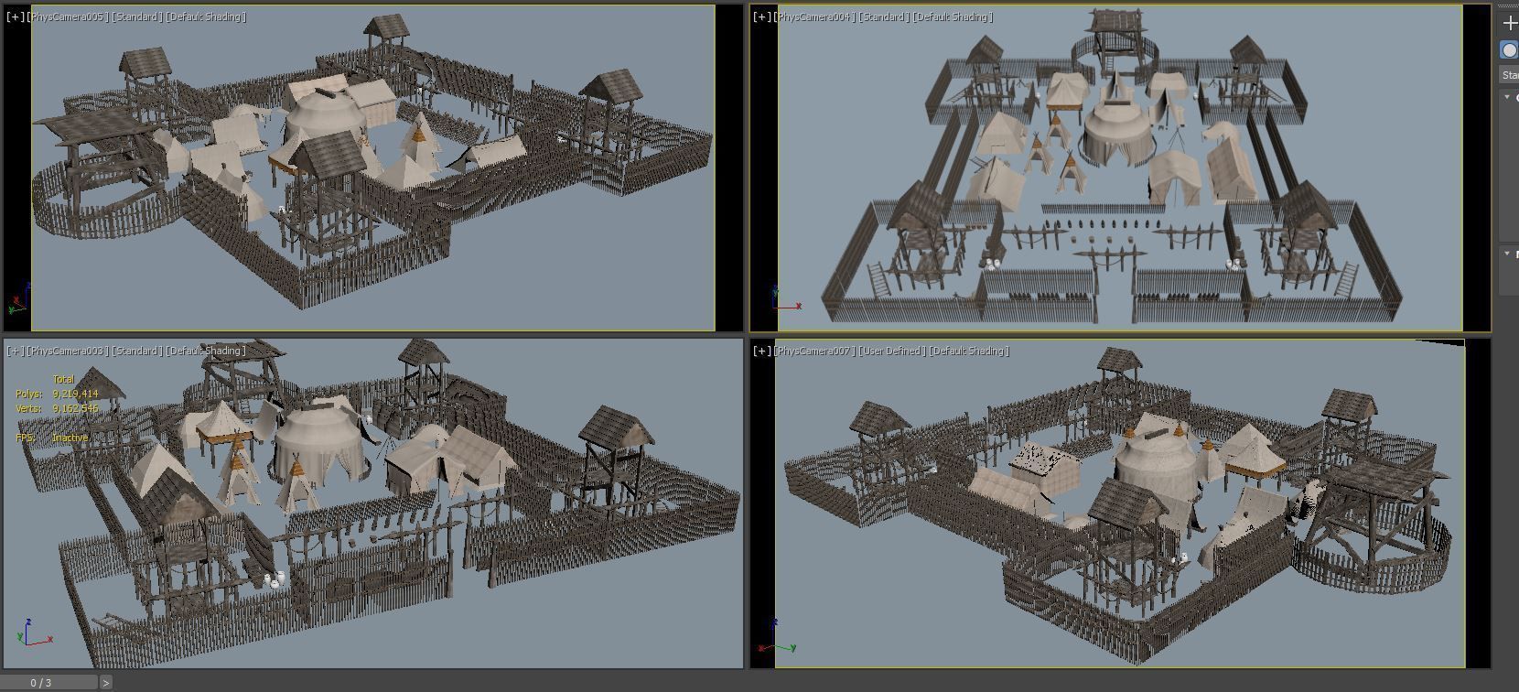The image size is (1519, 692).
Task: Open the Create tab plus icon
Action: (x=1510, y=23)
